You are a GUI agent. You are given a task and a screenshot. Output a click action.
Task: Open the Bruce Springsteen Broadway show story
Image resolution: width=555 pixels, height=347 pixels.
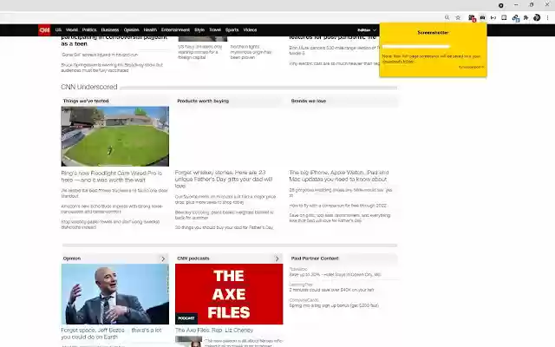(112, 68)
